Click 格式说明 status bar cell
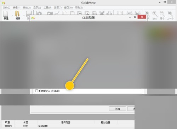Viewport: 177px width, 129px height. [43, 126]
